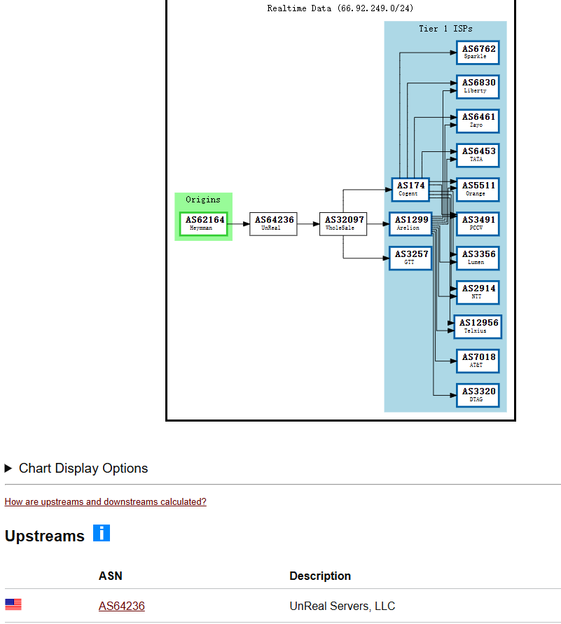This screenshot has width=561, height=624.
Task: Select the AS3257 GTT node
Action: 410,258
